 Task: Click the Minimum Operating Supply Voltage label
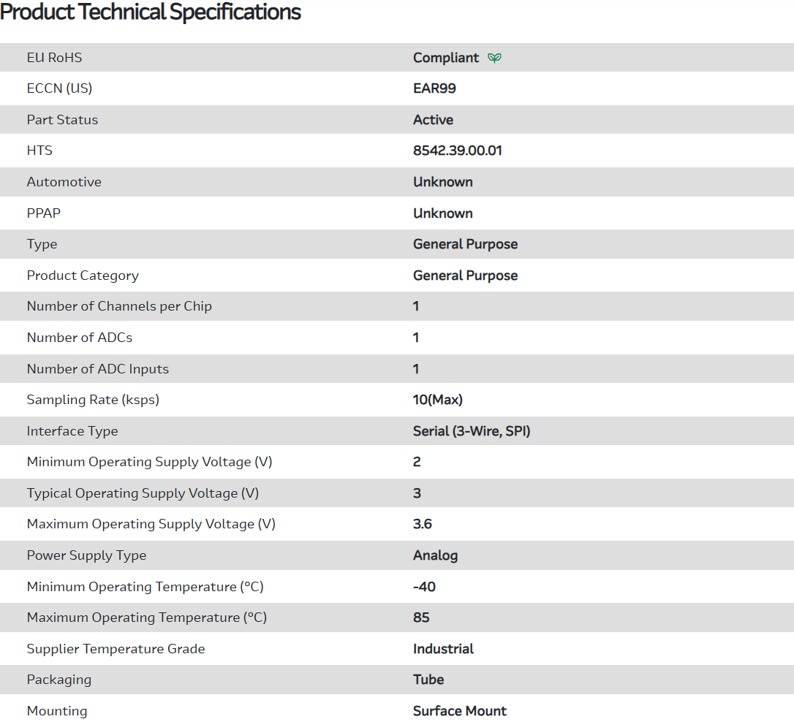tap(149, 462)
